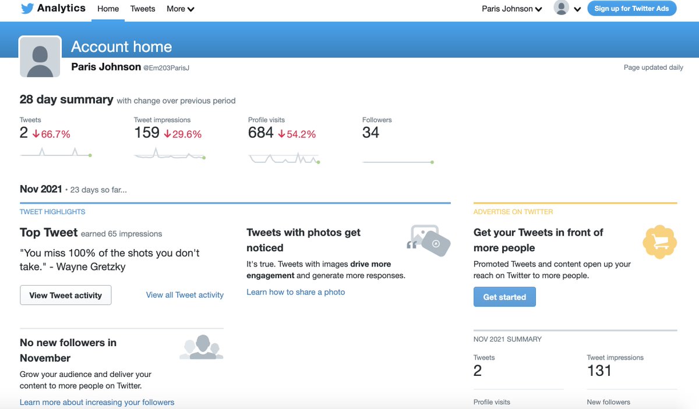Open the Home tab
The height and width of the screenshot is (409, 699).
tap(108, 9)
